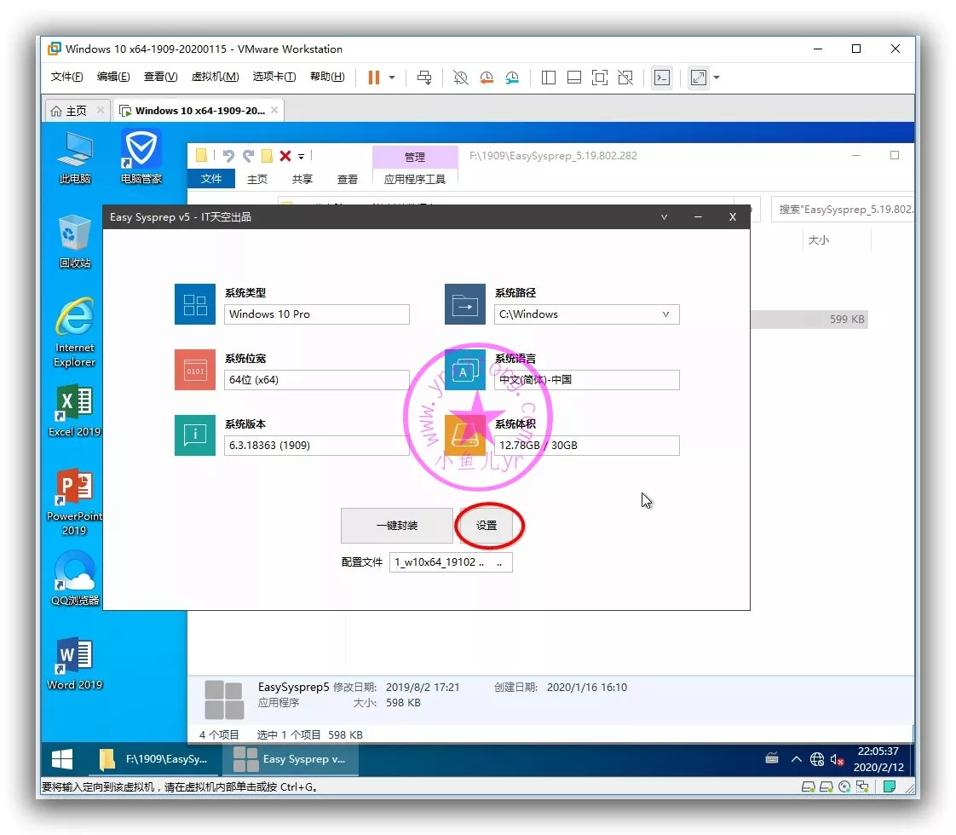The image size is (956, 835).
Task: Open the pause button dropdown arrow
Action: coord(392,78)
